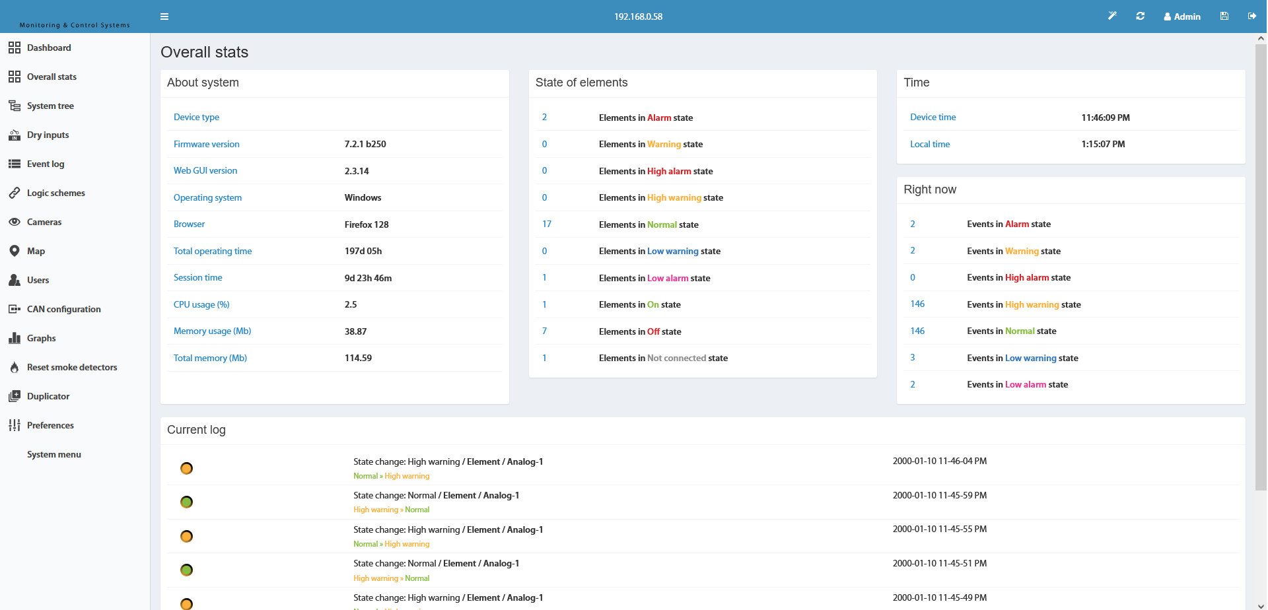Click the 17 elements in Normal state count
This screenshot has height=610, width=1268.
pyautogui.click(x=547, y=224)
